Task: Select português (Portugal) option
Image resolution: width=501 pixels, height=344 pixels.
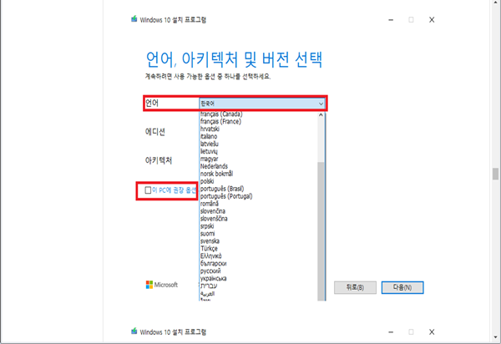Action: [x=226, y=196]
